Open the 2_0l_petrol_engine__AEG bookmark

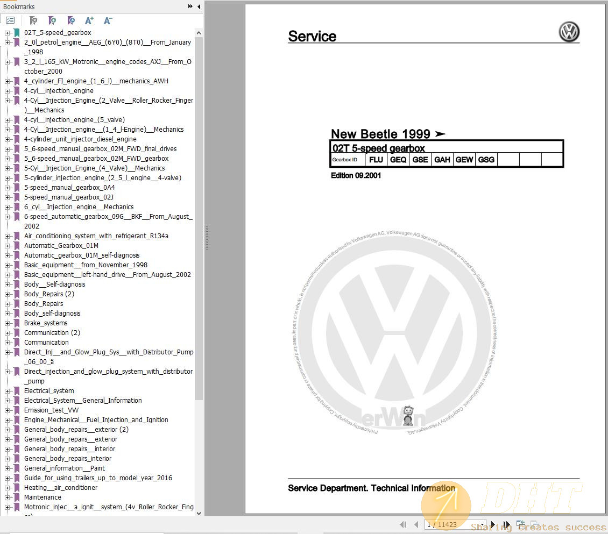coord(108,47)
